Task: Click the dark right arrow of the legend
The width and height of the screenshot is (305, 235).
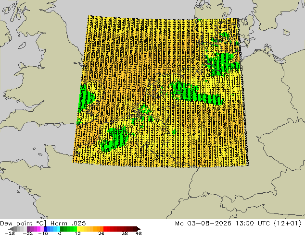Action: pos(139,229)
